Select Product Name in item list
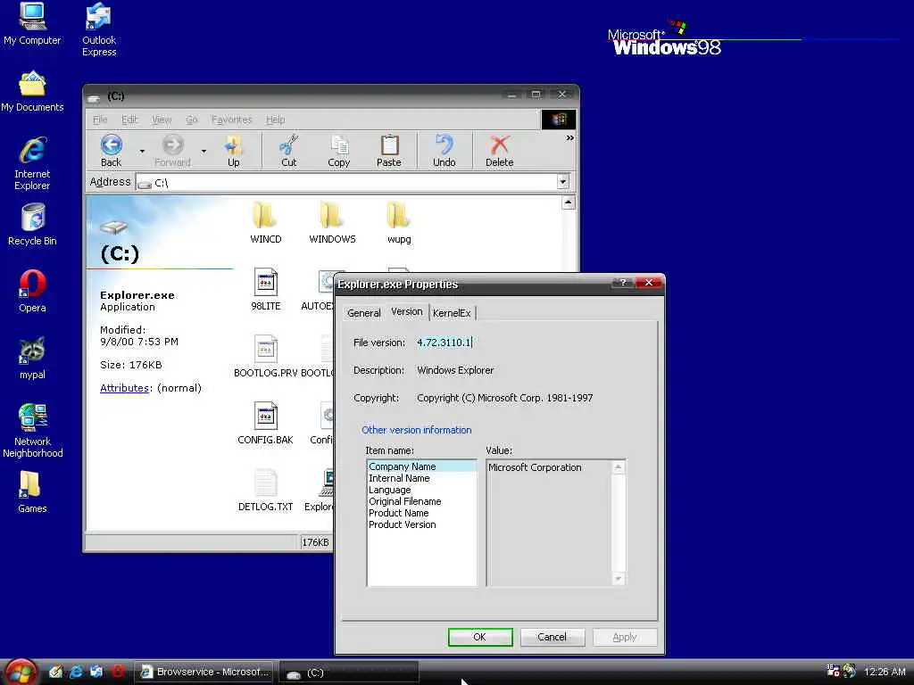This screenshot has width=914, height=685. 421,513
